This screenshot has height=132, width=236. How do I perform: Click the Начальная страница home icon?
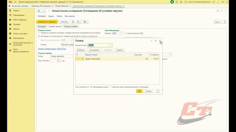[10, 6]
